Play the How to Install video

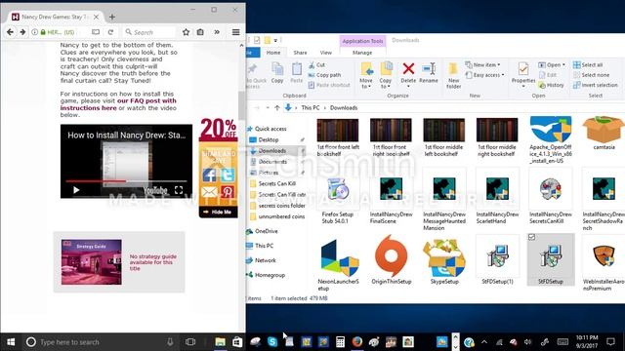76,190
